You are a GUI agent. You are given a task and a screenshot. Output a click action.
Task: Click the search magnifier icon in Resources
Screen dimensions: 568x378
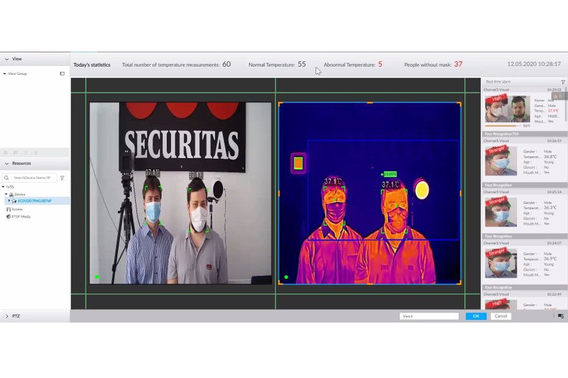click(8, 178)
